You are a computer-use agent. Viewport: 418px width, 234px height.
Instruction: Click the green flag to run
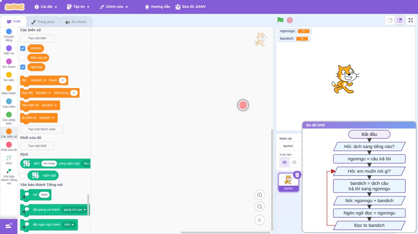[280, 20]
